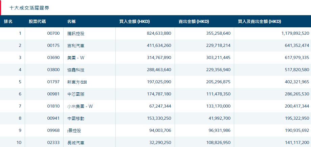311x147 pixels.
Task: Click the name 新東方在 in row 5
Action: (x=77, y=82)
